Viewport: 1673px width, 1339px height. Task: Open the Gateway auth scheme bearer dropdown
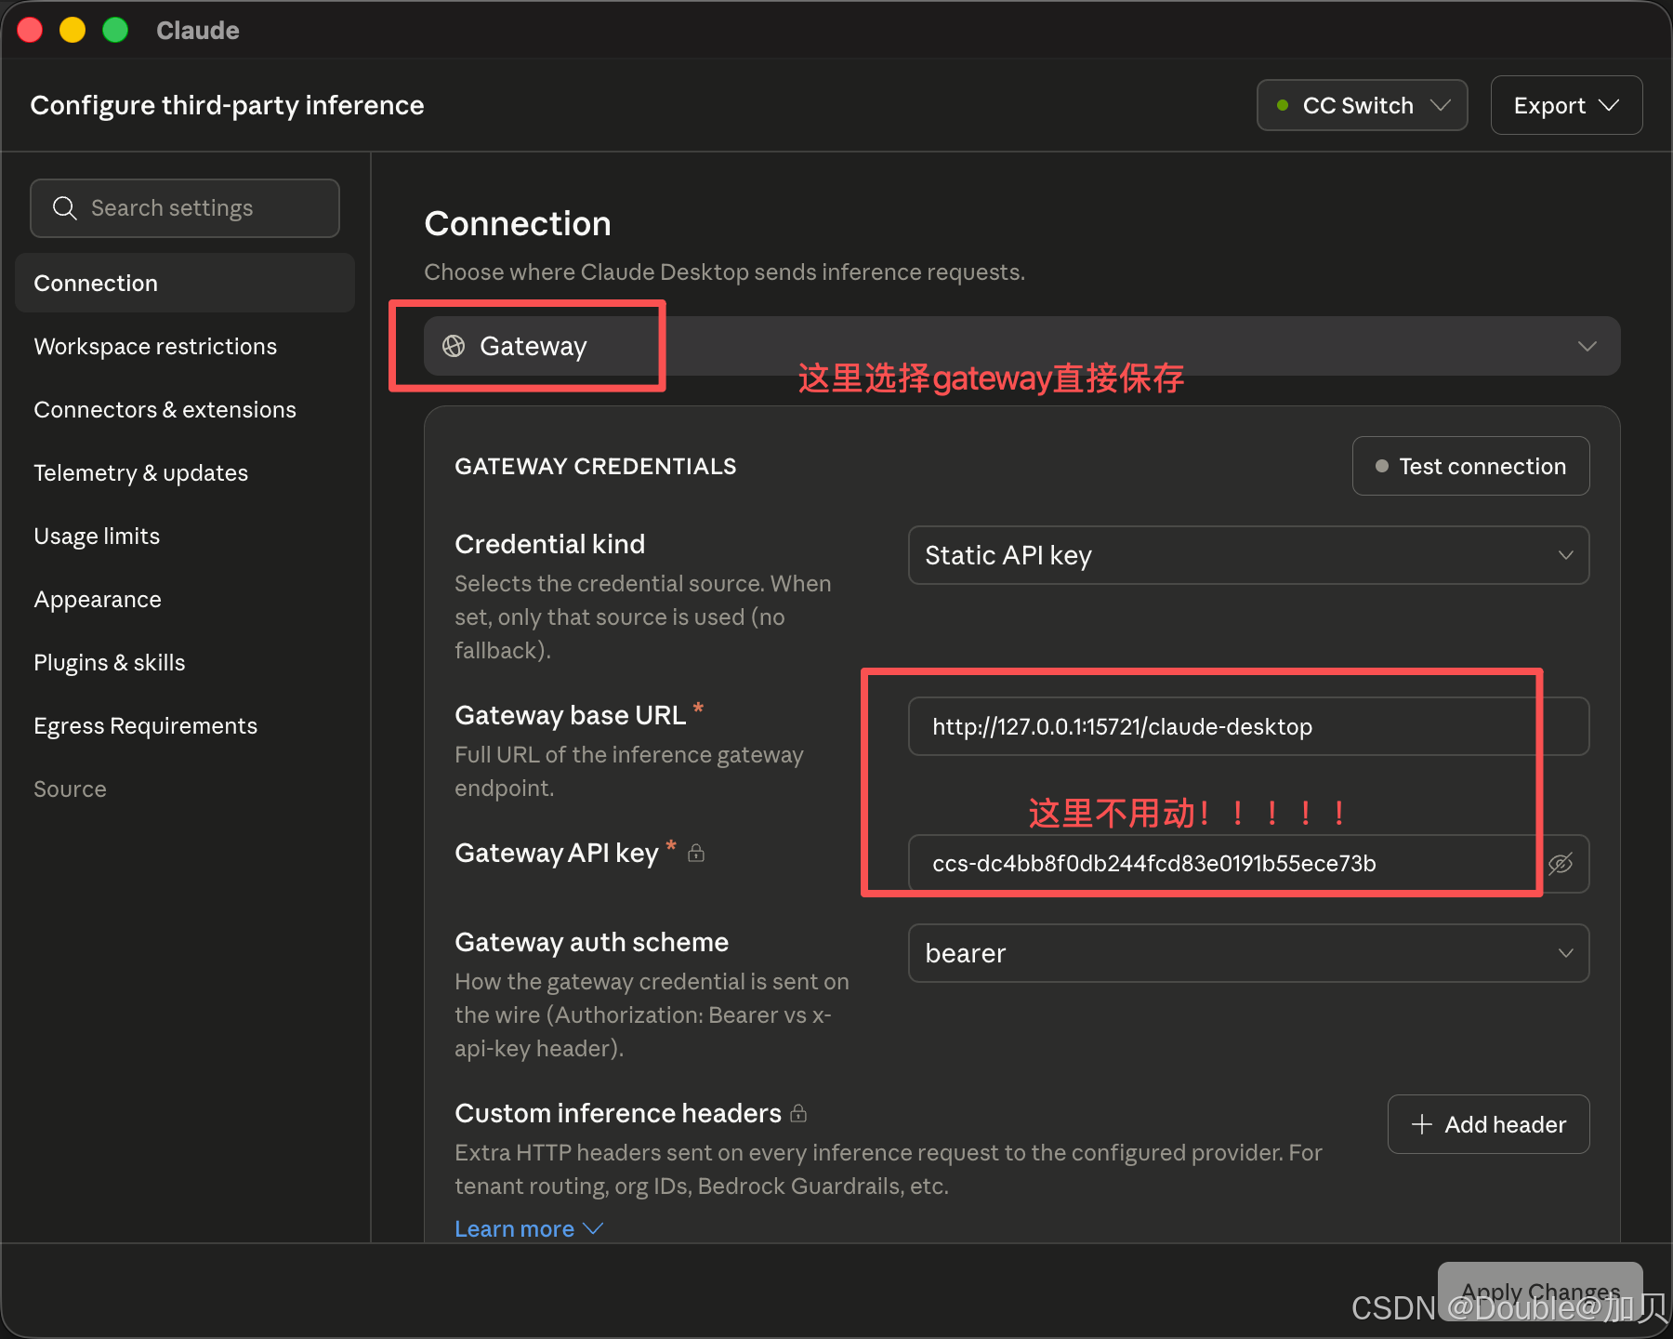pos(1248,953)
